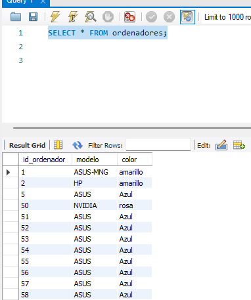Sort by id_ordenador column header
This screenshot has height=300, width=251.
click(x=45, y=160)
